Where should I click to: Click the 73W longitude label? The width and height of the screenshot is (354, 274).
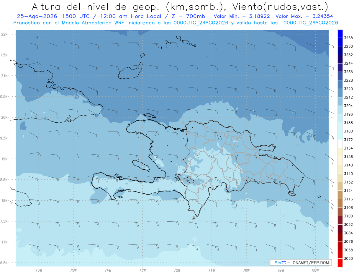coord(142,270)
